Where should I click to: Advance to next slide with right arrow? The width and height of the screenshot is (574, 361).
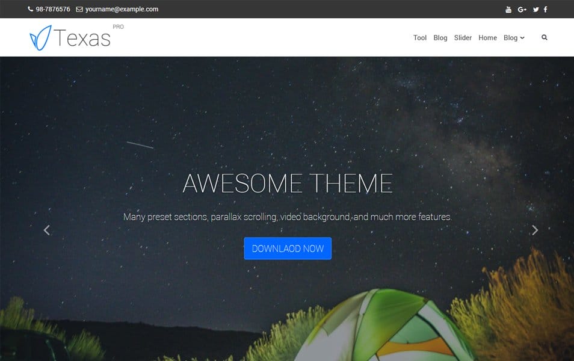tap(534, 230)
